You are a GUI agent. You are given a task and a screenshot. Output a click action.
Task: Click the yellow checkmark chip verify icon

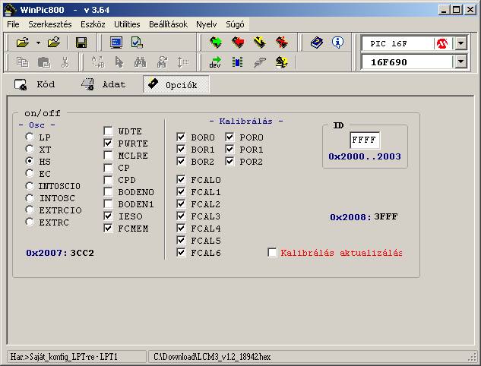coord(260,43)
